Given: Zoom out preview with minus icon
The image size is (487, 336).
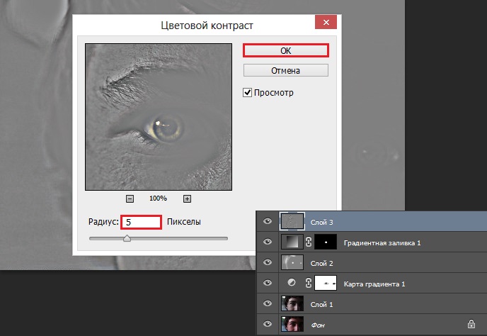Looking at the screenshot, I should coord(130,198).
